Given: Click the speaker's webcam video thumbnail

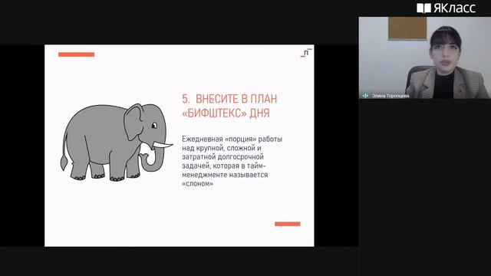Looking at the screenshot, I should point(424,58).
